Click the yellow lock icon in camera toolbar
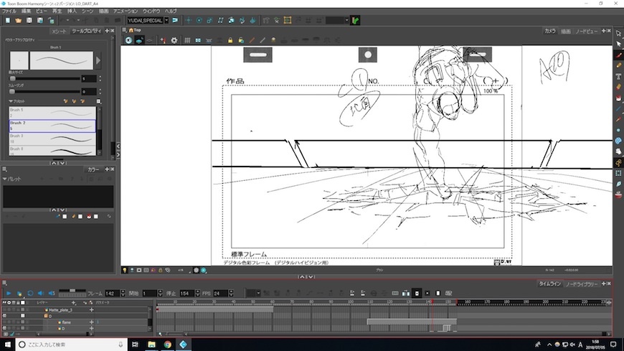This screenshot has height=351, width=624. (230, 40)
